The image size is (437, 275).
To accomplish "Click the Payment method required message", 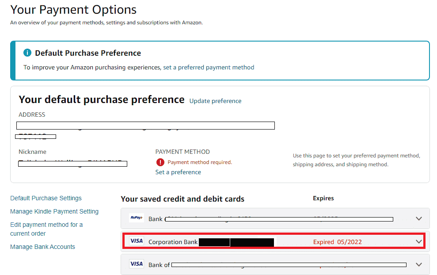I will 200,162.
